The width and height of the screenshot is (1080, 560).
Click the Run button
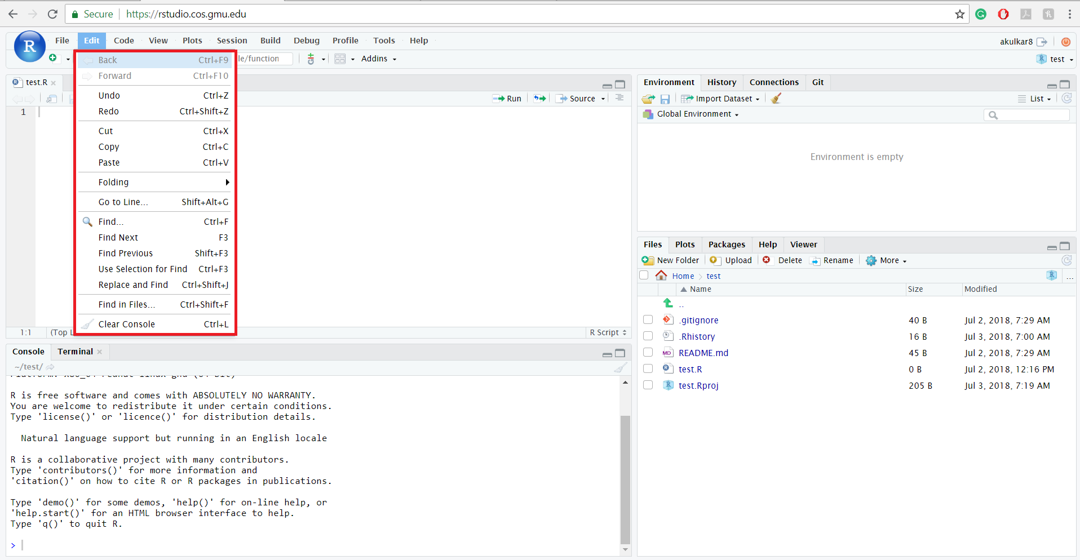507,99
